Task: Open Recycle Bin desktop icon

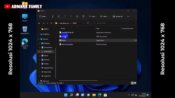Action: 25,30
